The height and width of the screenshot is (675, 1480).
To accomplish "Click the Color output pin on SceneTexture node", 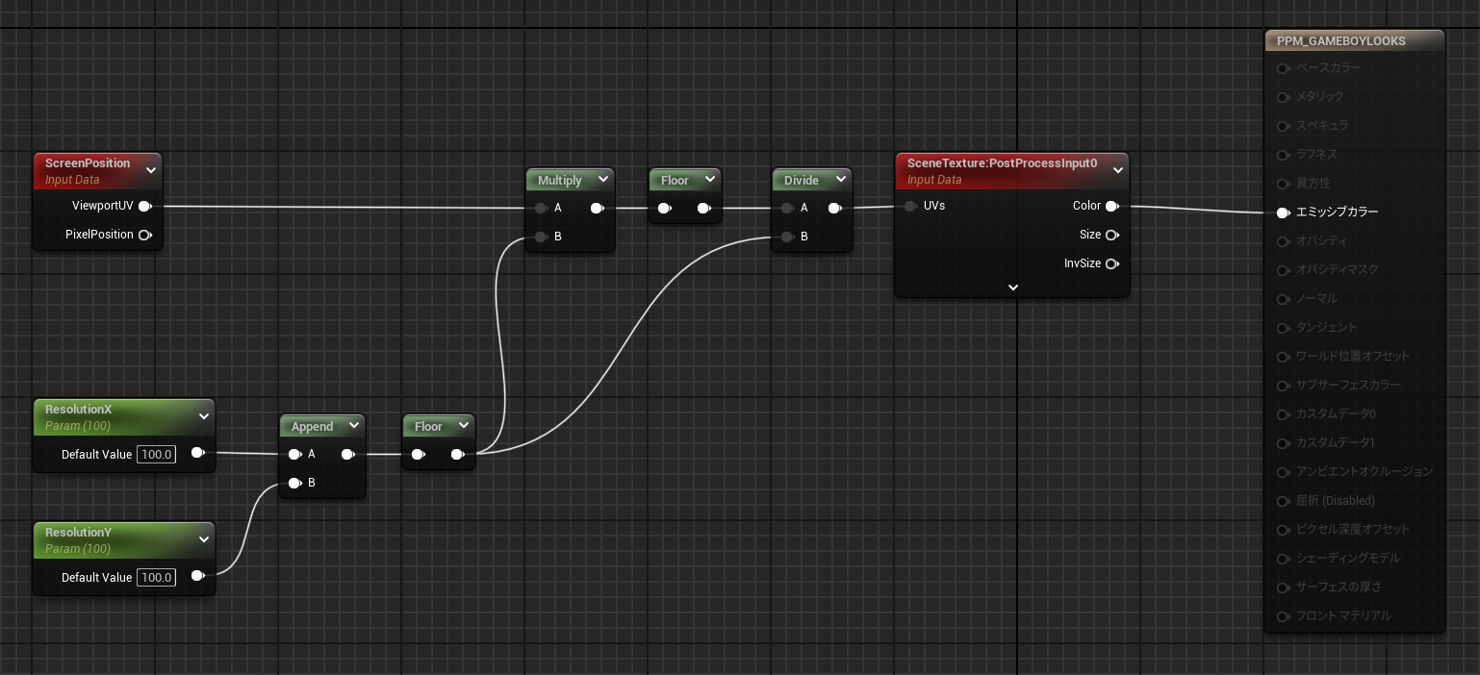I will [1112, 206].
